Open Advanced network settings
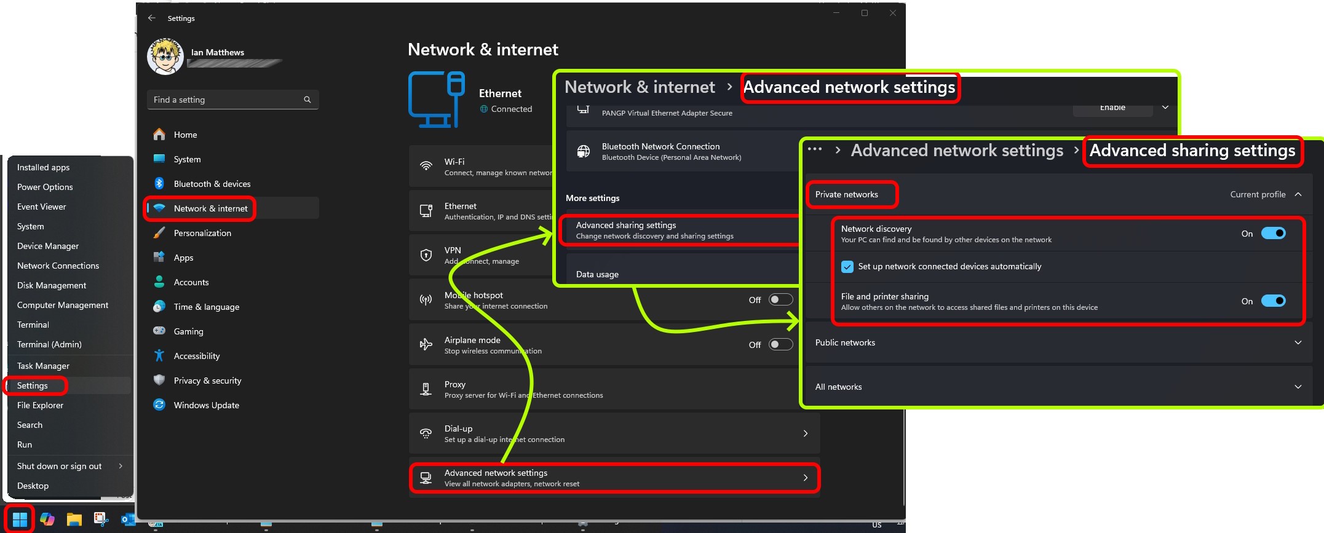This screenshot has width=1324, height=533. coord(614,478)
